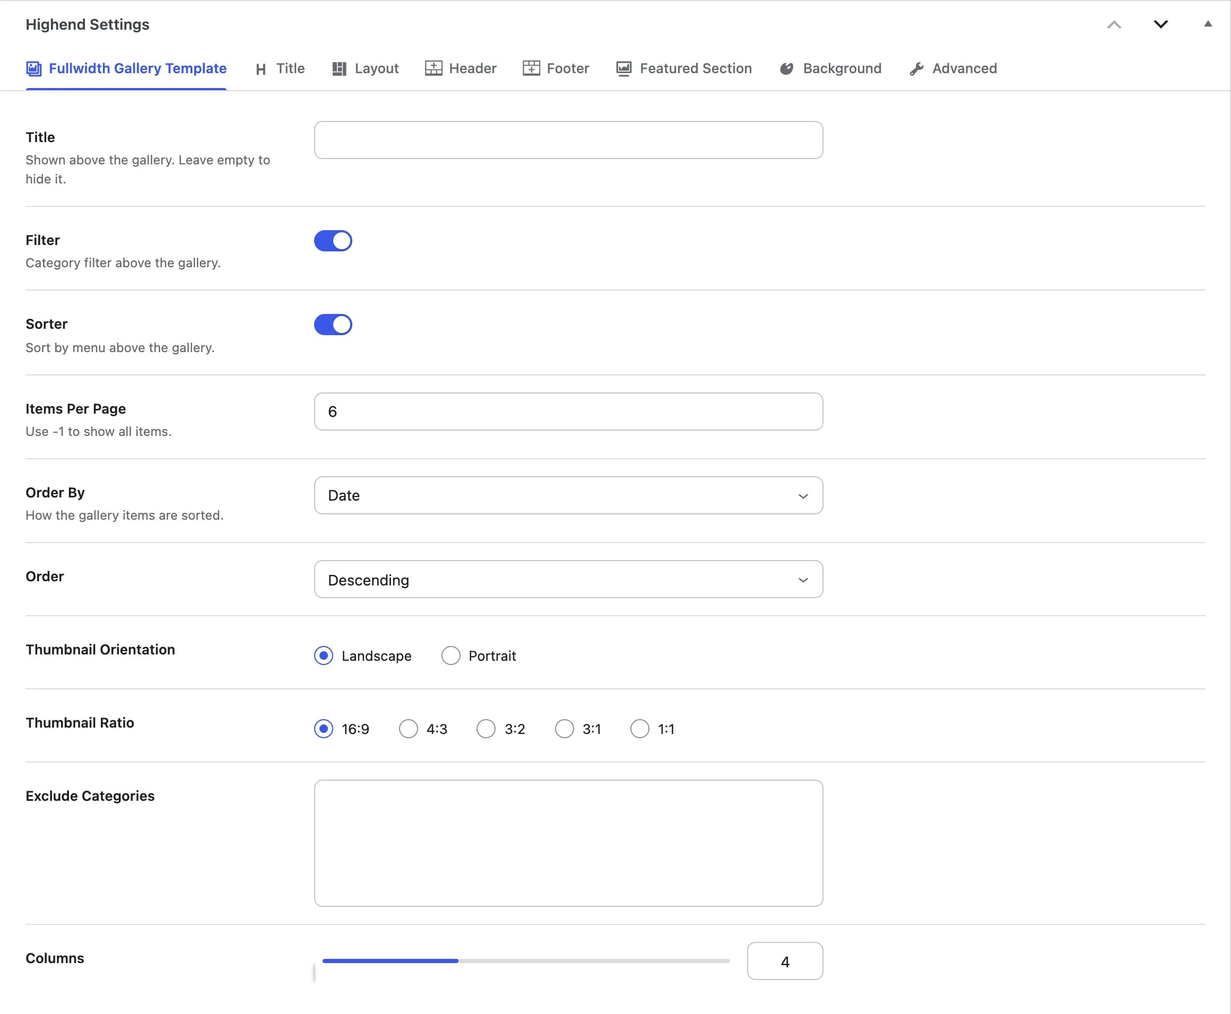1231x1014 pixels.
Task: Choose the 4:3 thumbnail ratio
Action: pyautogui.click(x=408, y=728)
